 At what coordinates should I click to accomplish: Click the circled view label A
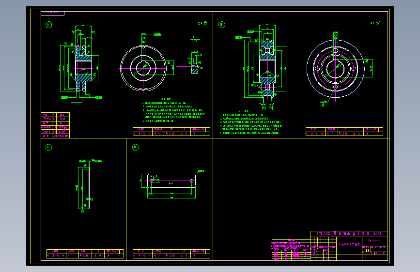click(x=48, y=25)
